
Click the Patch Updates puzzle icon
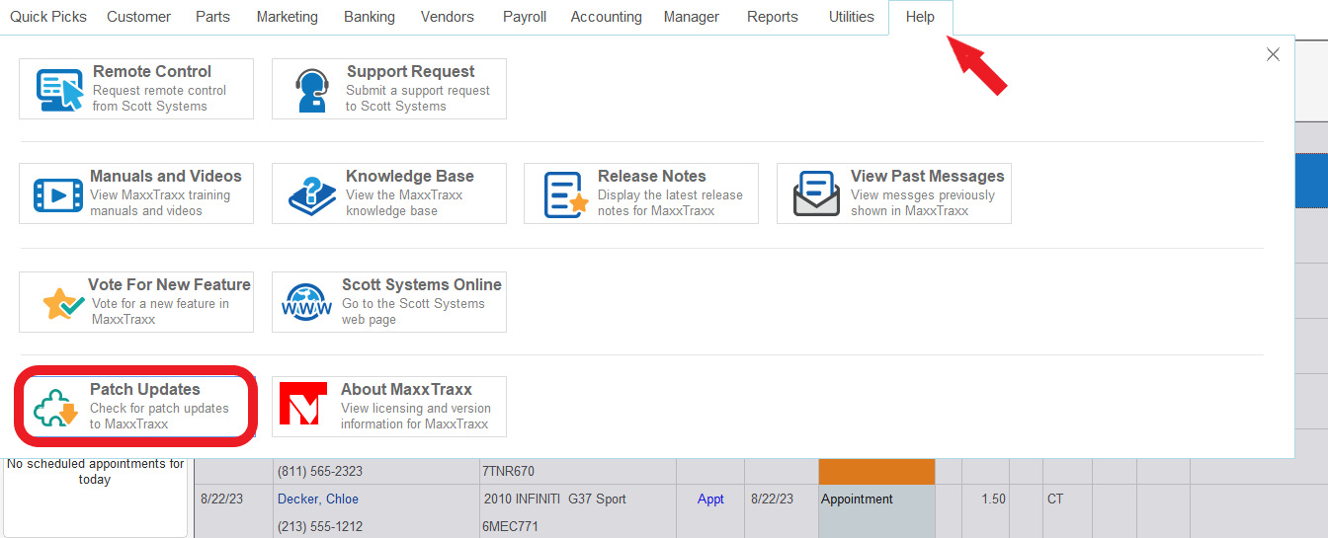coord(54,407)
